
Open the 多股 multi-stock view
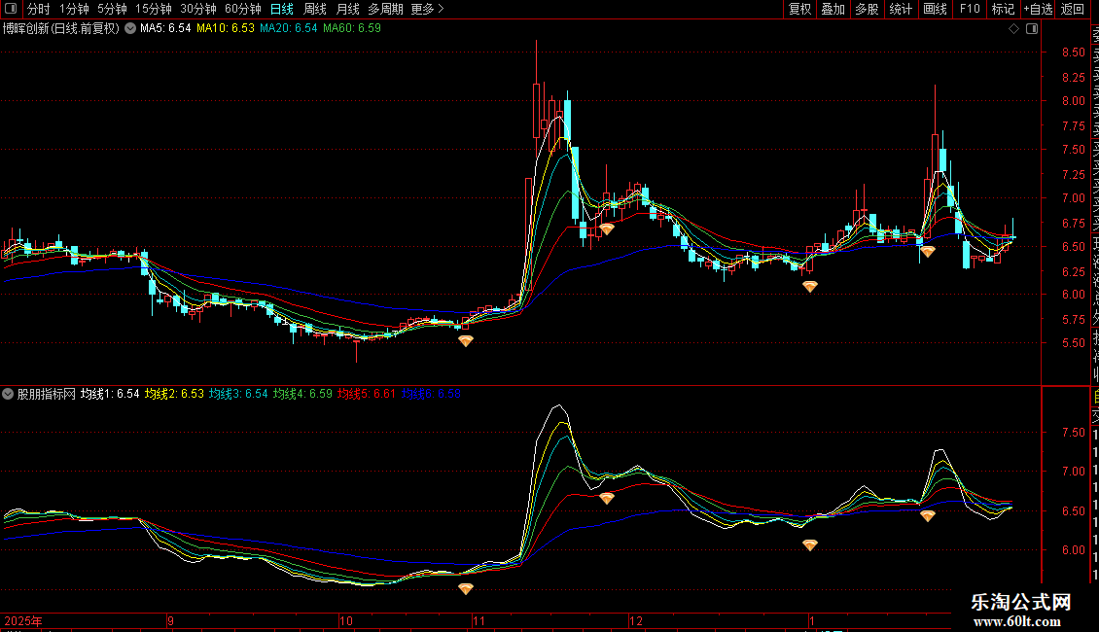click(867, 9)
